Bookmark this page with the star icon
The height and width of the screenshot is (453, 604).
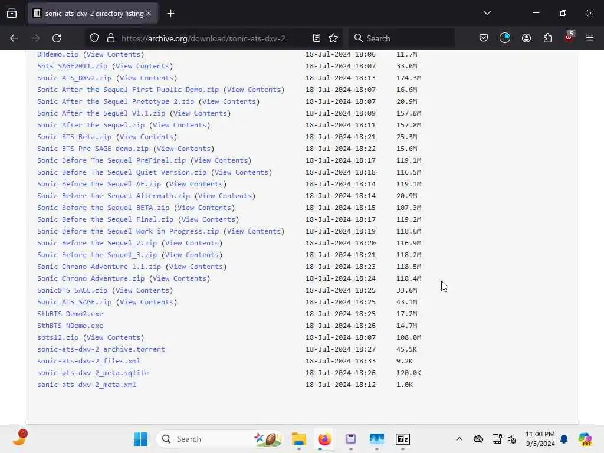click(x=333, y=38)
